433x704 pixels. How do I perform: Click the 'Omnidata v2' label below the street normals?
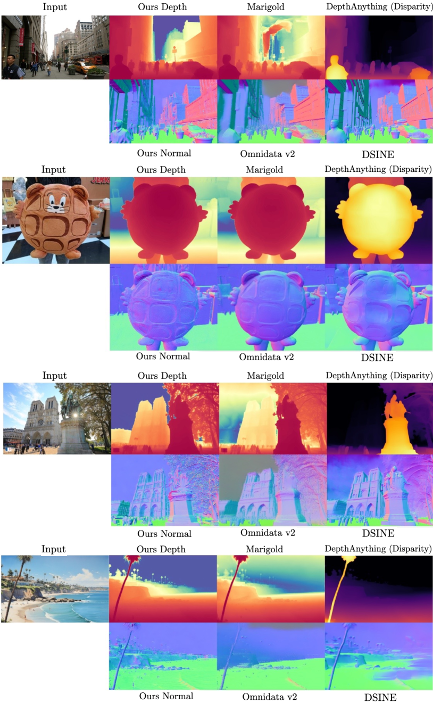267,154
